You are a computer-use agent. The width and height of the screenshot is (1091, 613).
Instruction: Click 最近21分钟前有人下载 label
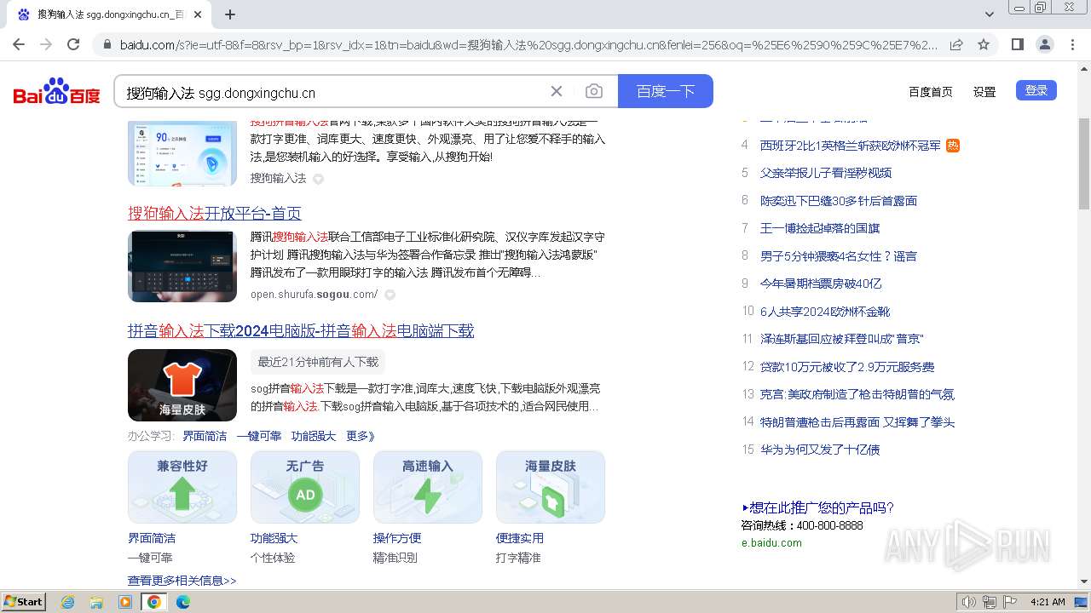[x=318, y=362]
